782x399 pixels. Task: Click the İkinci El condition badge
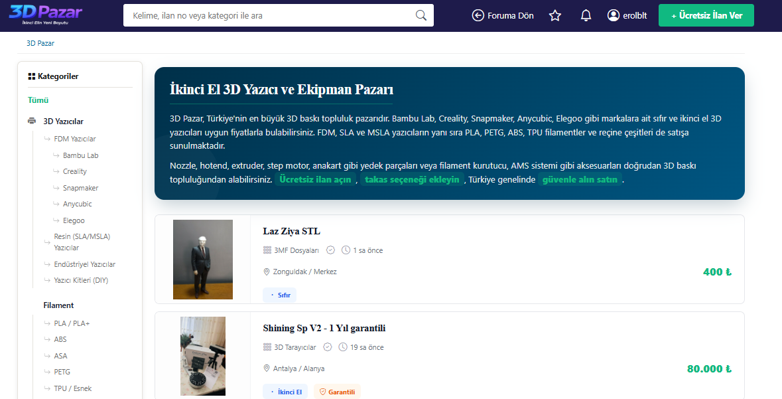285,392
